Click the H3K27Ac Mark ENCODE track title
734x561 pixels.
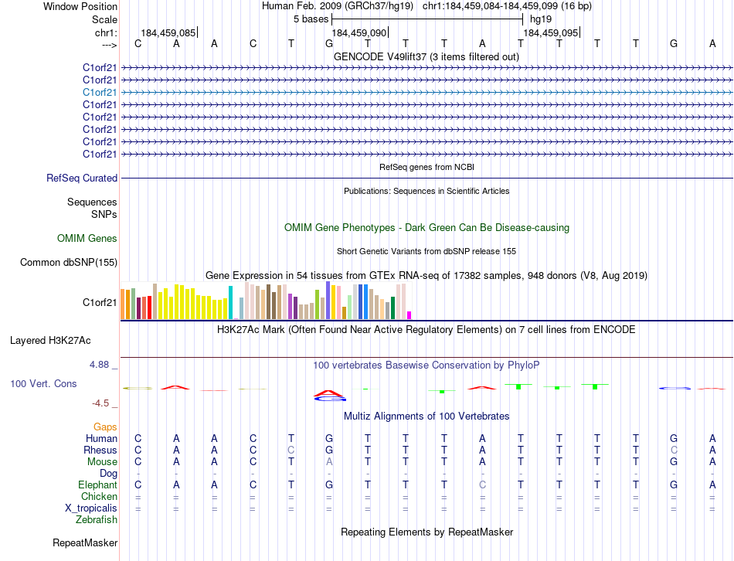pyautogui.click(x=426, y=330)
